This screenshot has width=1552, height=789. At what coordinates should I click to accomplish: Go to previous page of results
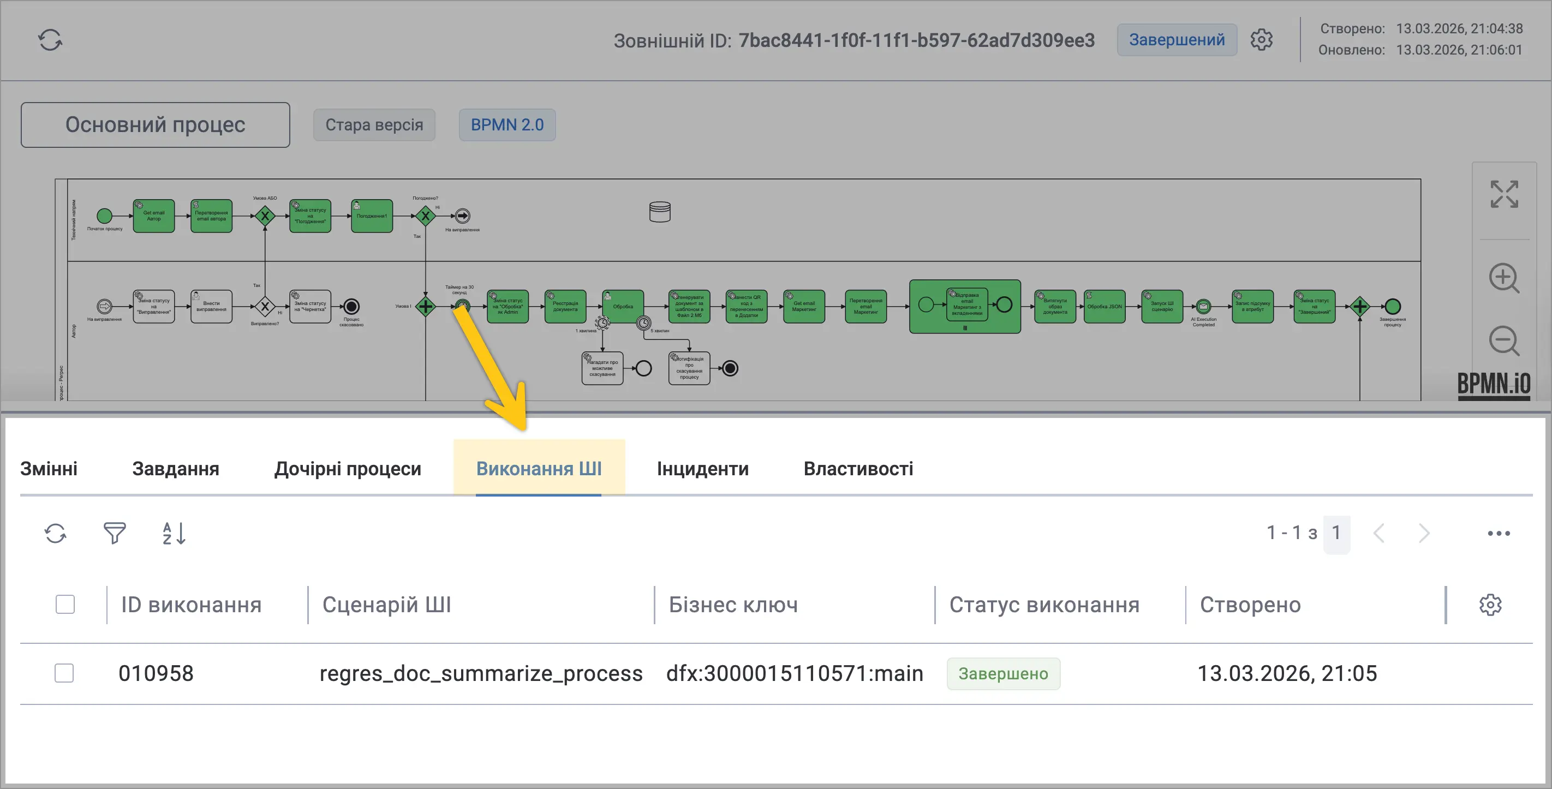tap(1378, 533)
